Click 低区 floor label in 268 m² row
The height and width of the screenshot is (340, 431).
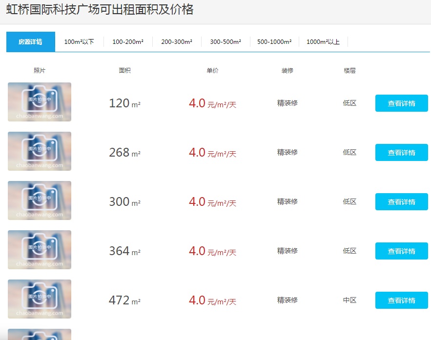pos(349,152)
